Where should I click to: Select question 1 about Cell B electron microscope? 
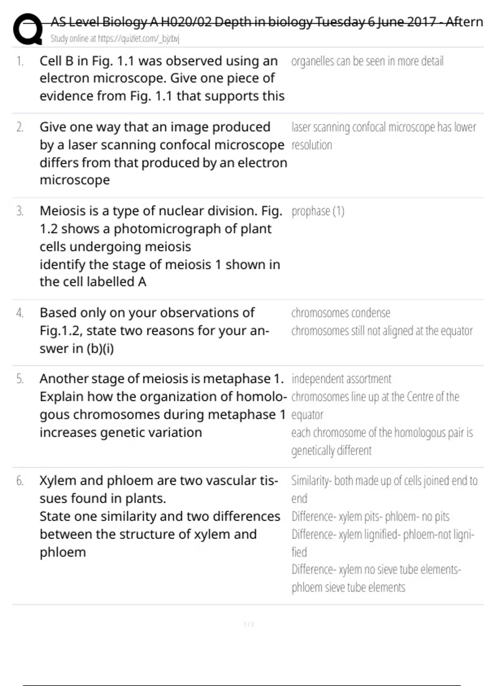pyautogui.click(x=161, y=78)
